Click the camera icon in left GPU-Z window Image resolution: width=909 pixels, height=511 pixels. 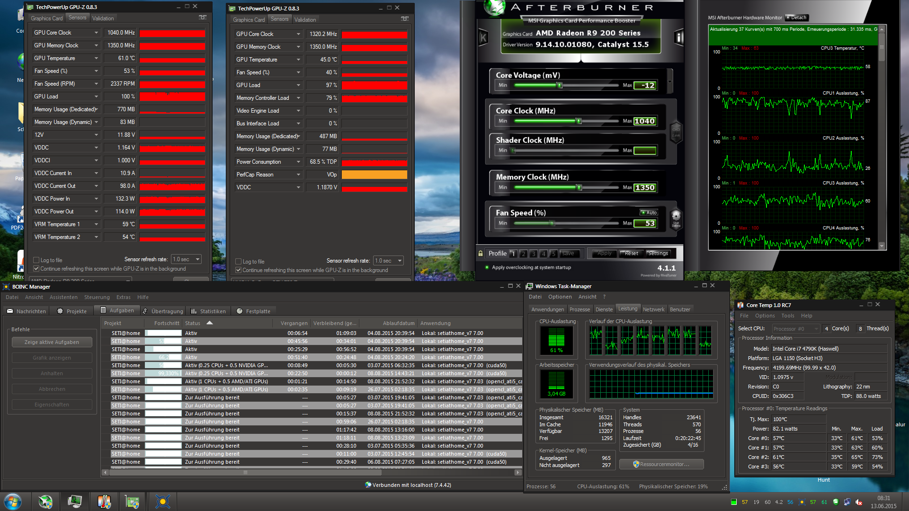(x=203, y=18)
